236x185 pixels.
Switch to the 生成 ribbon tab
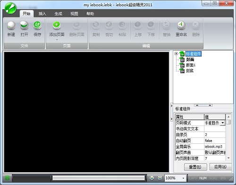(x=59, y=14)
